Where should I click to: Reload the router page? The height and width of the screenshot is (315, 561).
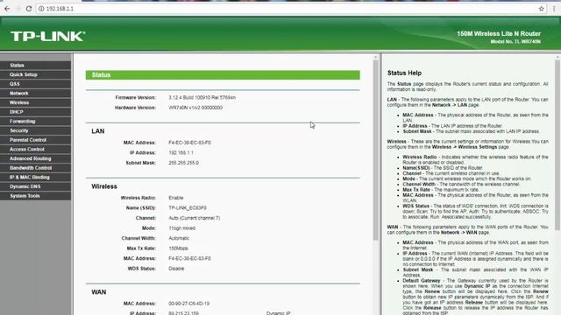(x=29, y=9)
